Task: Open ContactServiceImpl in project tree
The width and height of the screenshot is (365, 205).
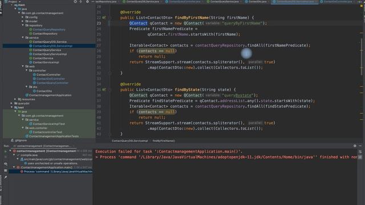Action: click(46, 62)
